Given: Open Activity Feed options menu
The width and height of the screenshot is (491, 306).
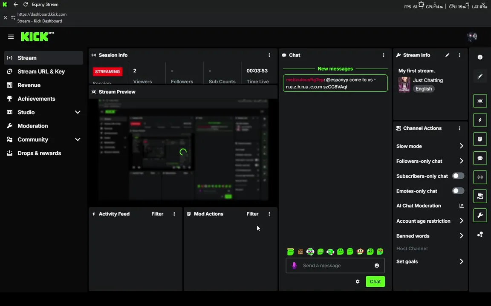Looking at the screenshot, I should click(x=174, y=214).
